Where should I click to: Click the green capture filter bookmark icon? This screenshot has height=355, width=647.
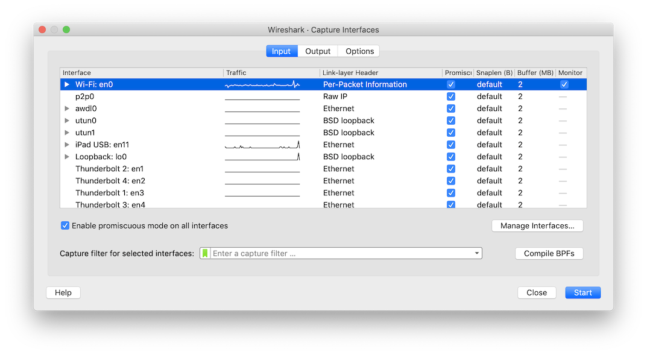point(205,253)
